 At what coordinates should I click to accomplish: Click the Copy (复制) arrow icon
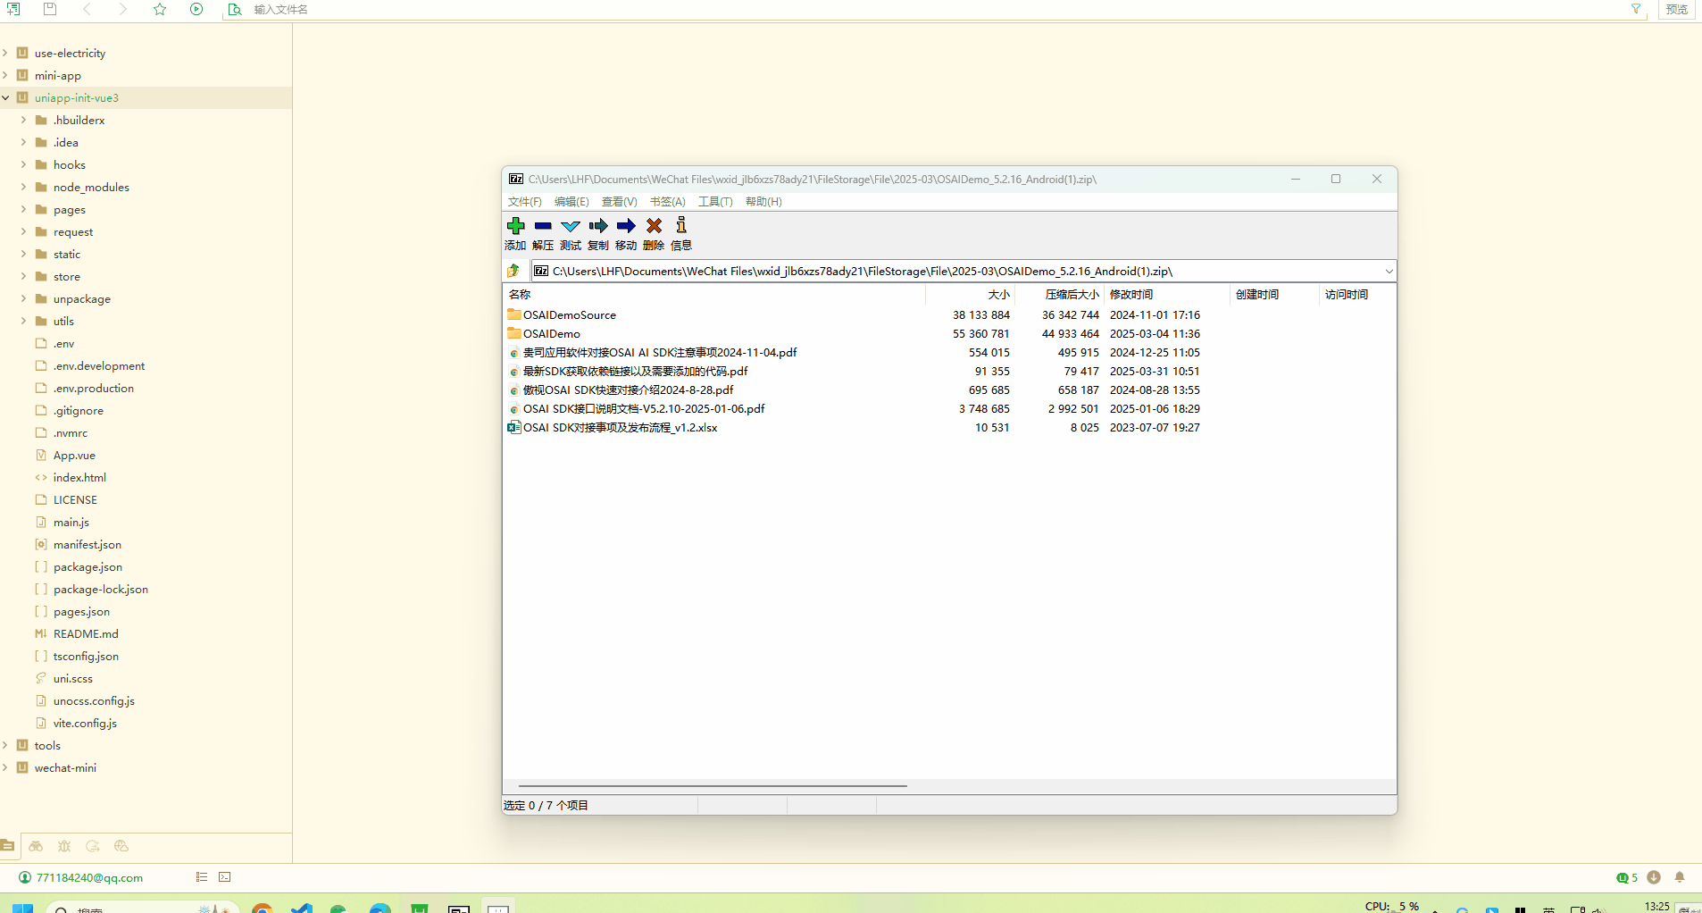click(x=598, y=226)
